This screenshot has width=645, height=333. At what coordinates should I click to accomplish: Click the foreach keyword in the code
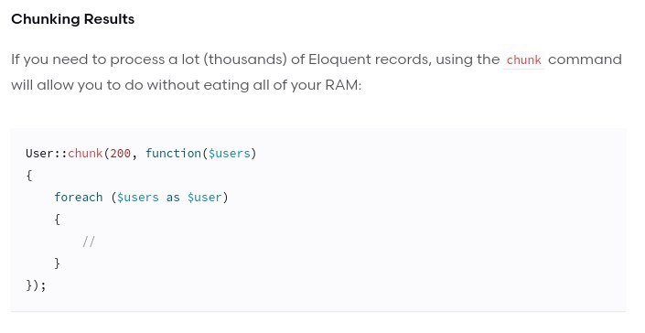[x=78, y=198]
